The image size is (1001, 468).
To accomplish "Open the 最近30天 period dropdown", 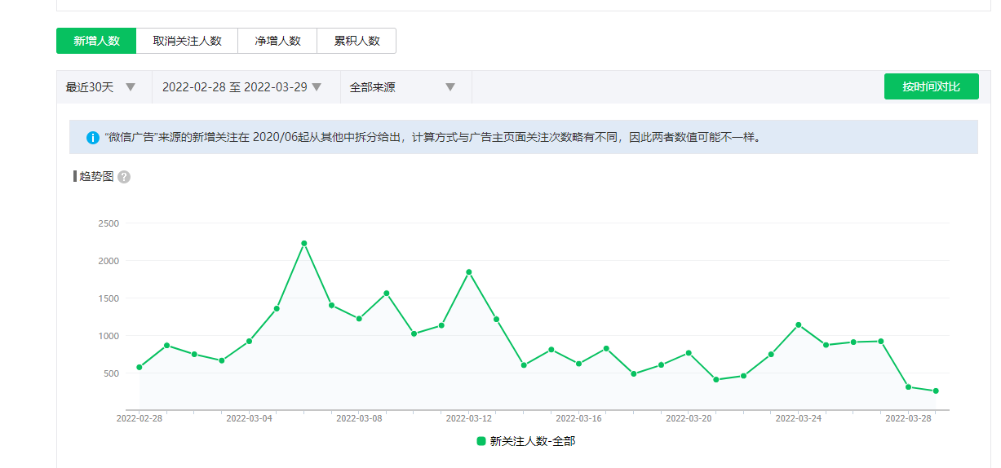I will [104, 87].
